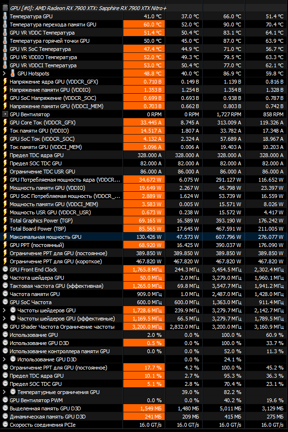Click the fan icon beside GPU Вентилятор
288x432 pixels.
coord(5,114)
